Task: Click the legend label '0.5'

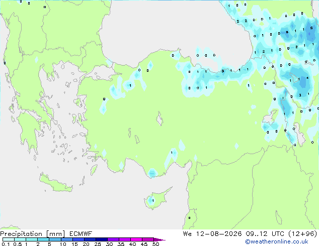Action: [x=18, y=244]
